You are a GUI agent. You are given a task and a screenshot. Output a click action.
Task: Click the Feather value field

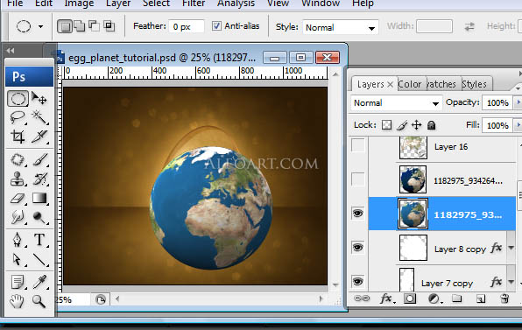[186, 26]
